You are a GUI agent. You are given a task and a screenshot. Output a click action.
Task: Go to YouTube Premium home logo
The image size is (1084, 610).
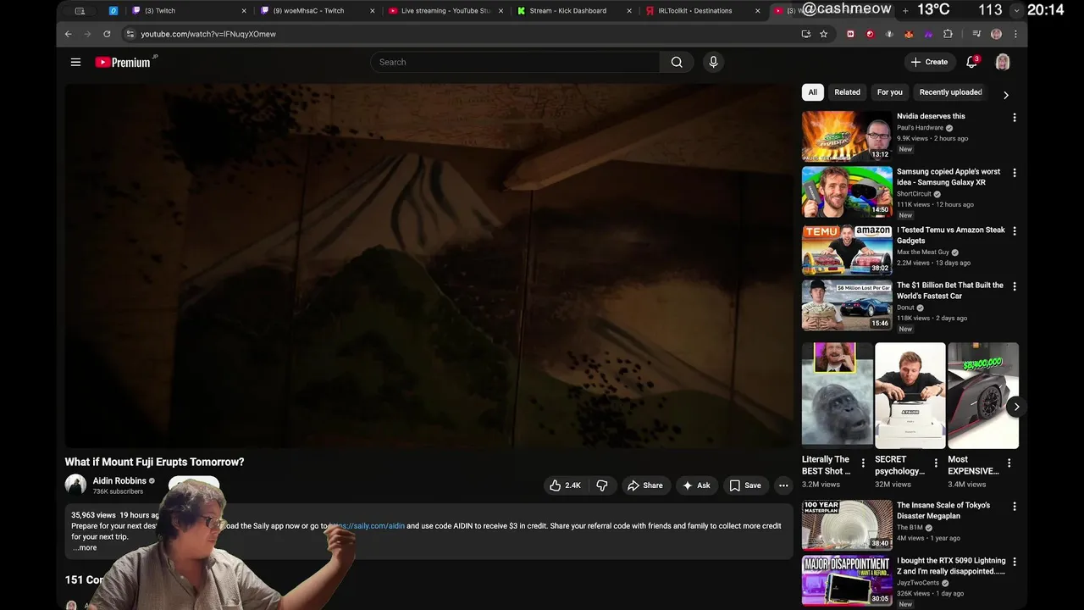coord(124,62)
